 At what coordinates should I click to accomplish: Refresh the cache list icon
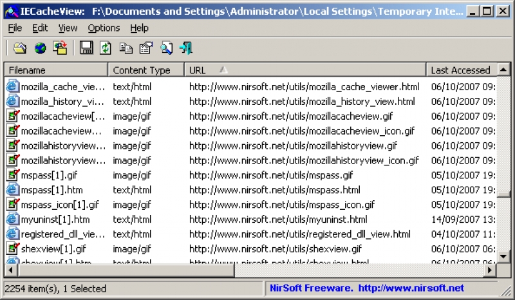pyautogui.click(x=106, y=48)
